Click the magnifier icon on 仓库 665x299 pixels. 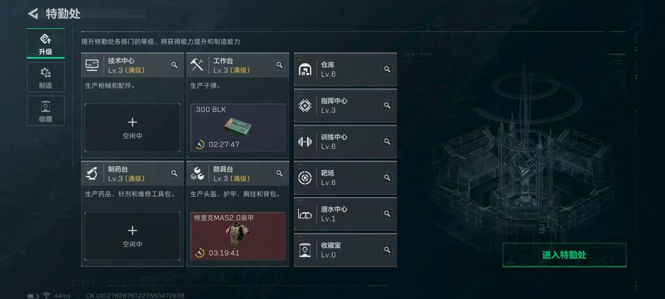click(x=387, y=70)
